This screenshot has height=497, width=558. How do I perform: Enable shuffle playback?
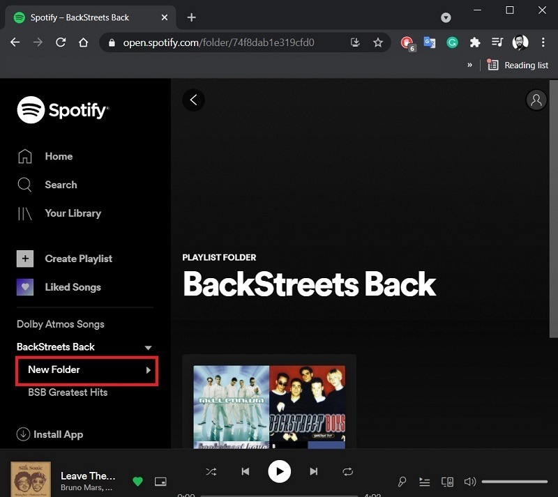pyautogui.click(x=211, y=471)
